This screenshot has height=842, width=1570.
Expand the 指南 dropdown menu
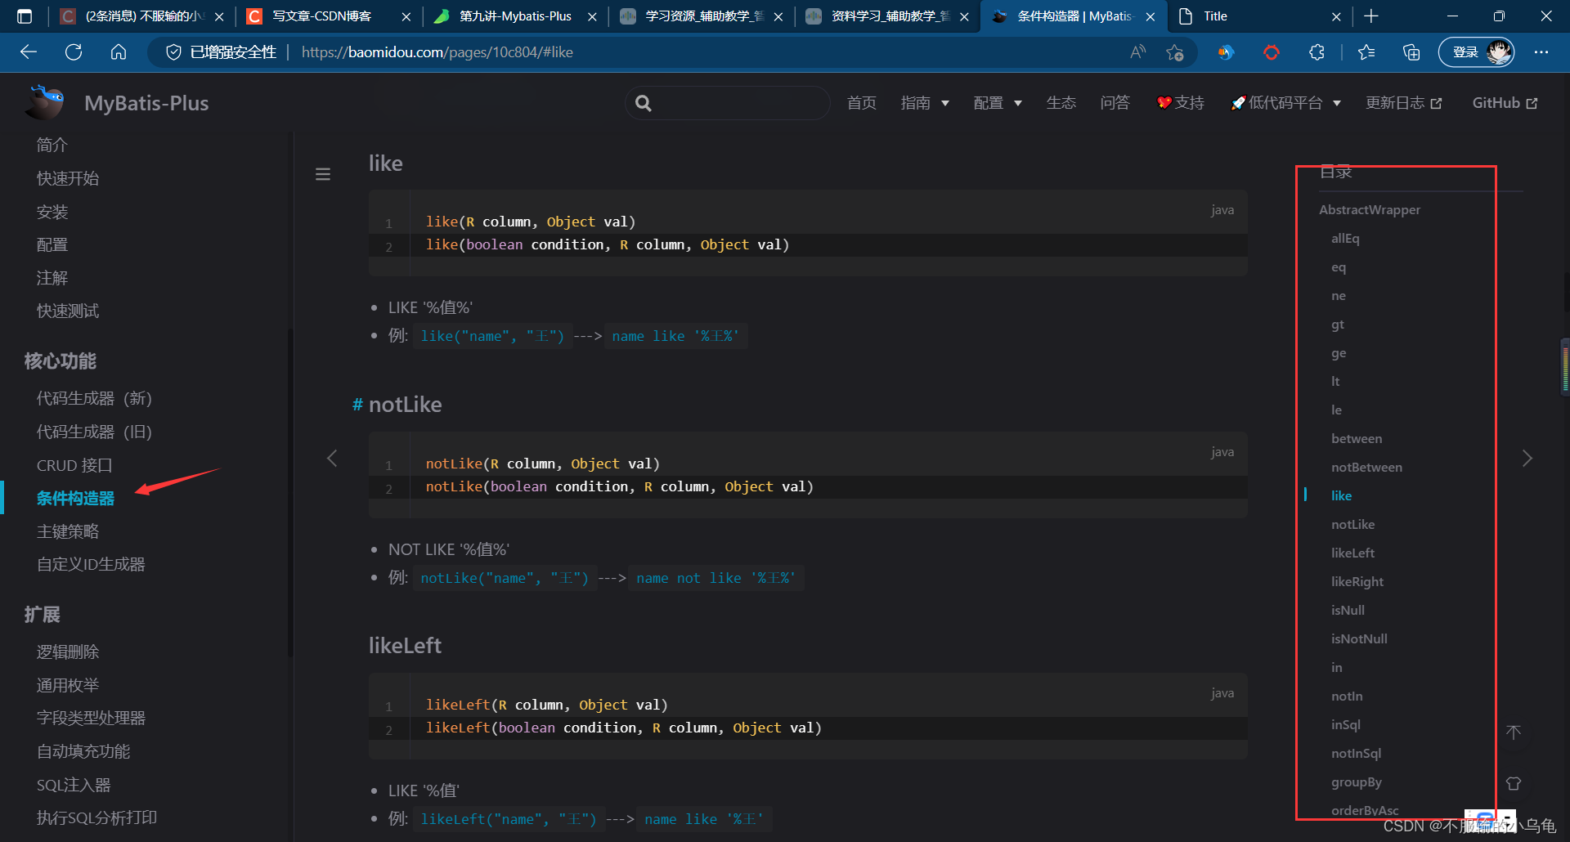[925, 103]
